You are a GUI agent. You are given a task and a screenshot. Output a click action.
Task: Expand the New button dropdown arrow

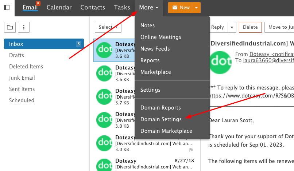pos(196,8)
